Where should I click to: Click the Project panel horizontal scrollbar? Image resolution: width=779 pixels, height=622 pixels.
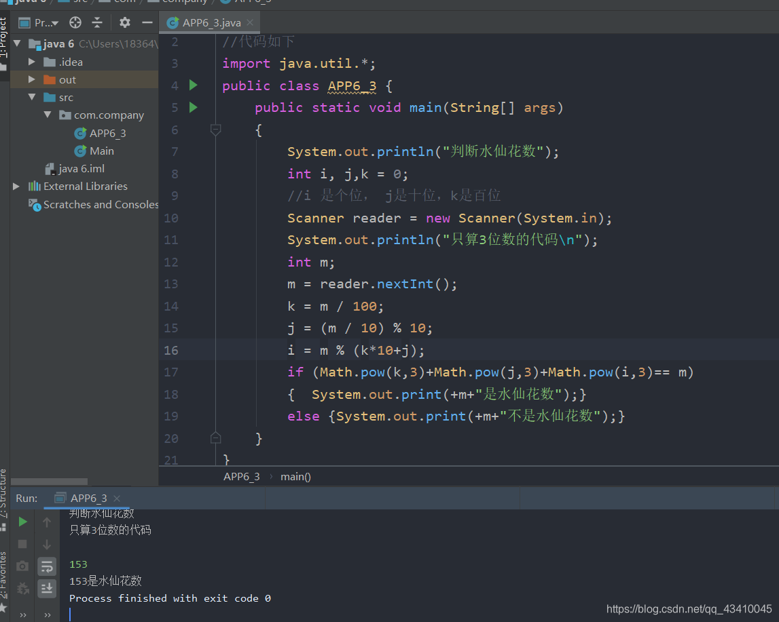pos(49,482)
